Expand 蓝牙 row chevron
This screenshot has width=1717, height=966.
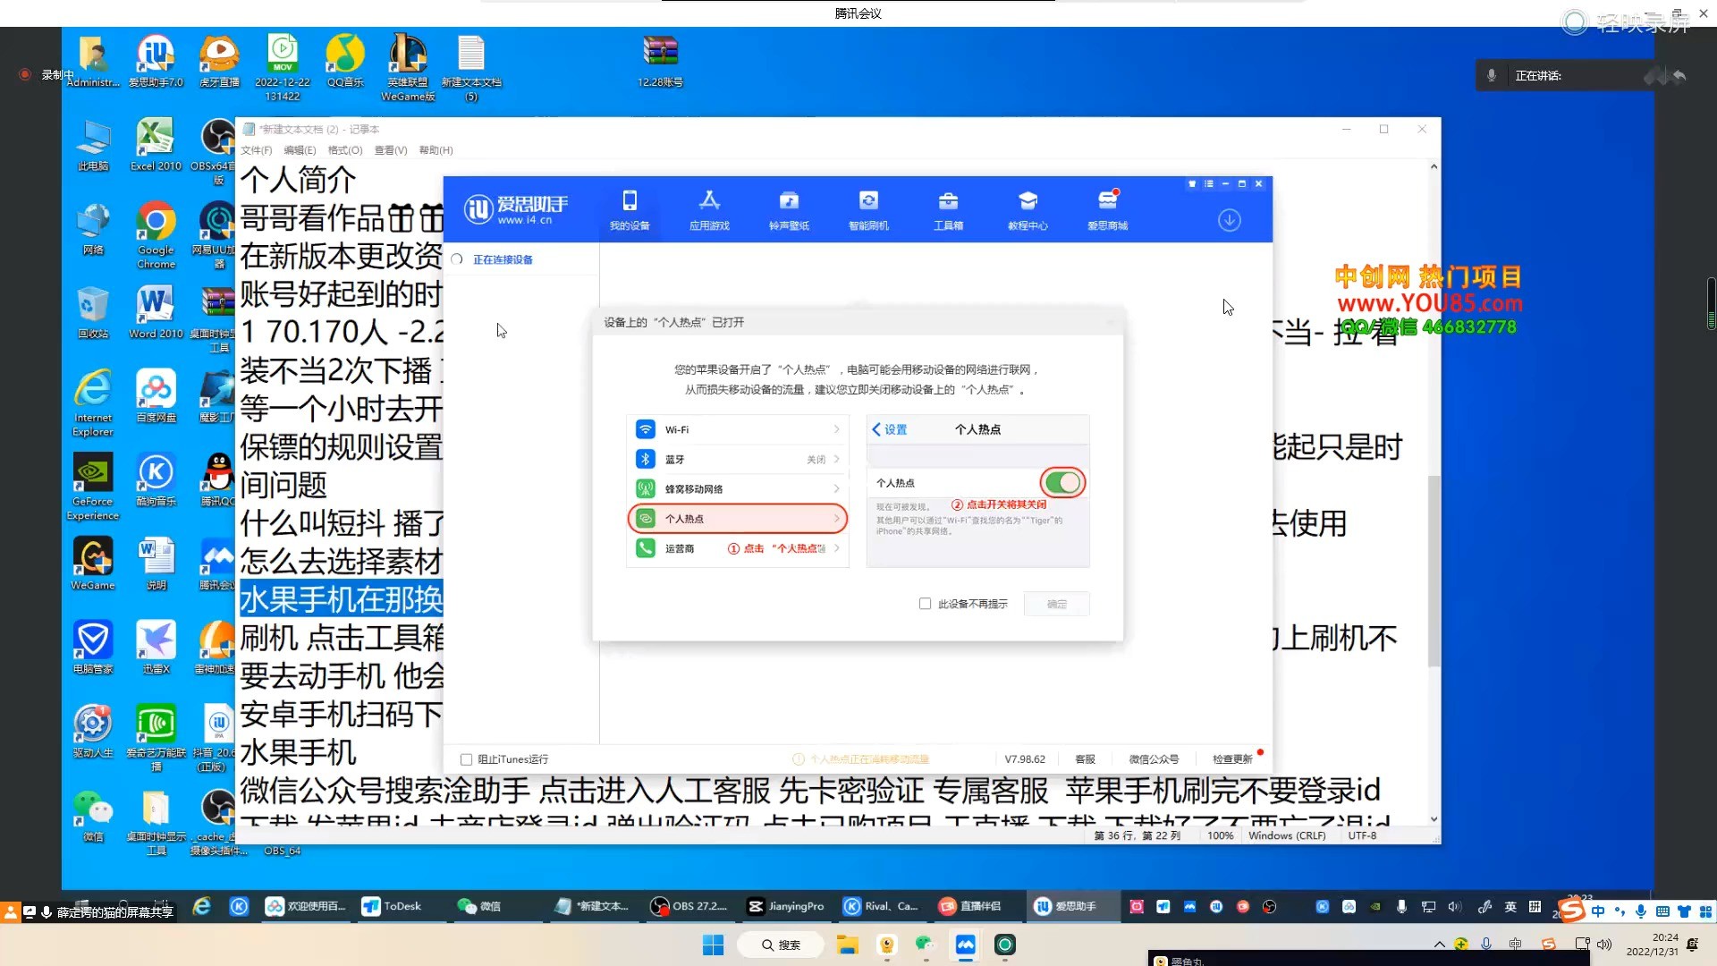click(836, 459)
